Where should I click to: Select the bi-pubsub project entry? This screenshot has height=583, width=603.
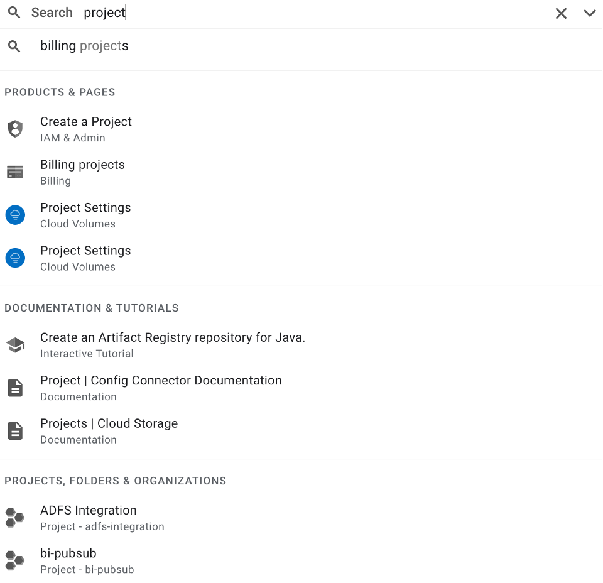point(68,553)
